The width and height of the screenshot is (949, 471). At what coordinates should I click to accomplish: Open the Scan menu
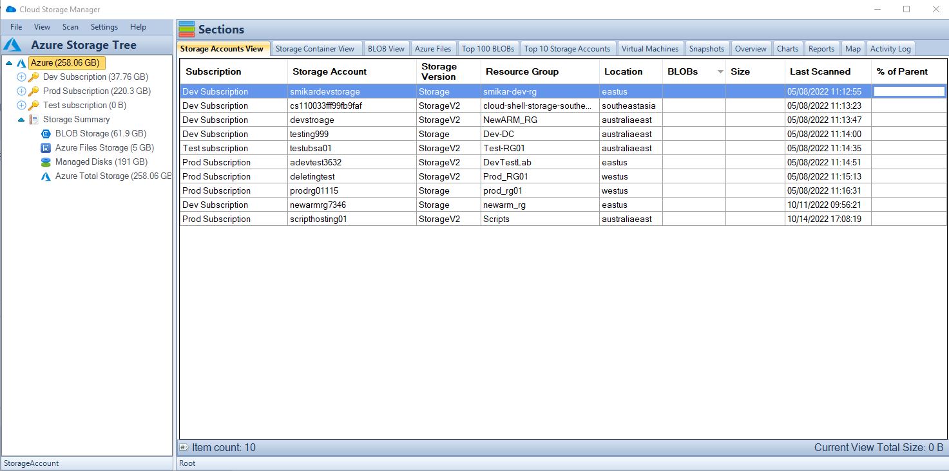pyautogui.click(x=70, y=27)
